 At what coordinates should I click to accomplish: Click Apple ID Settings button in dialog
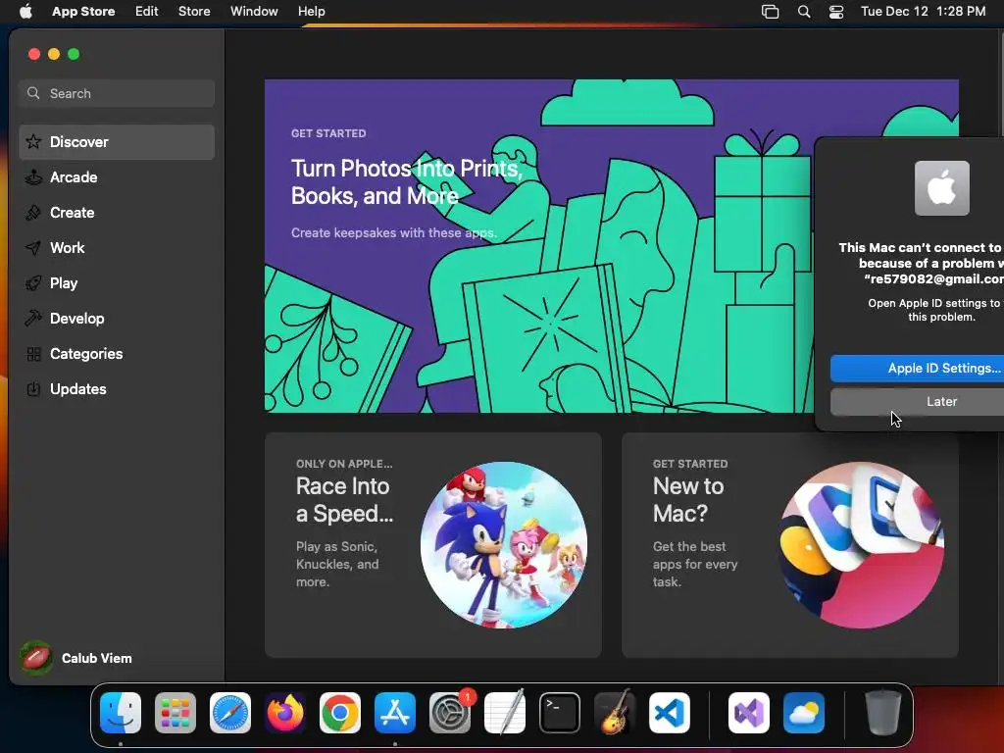point(917,369)
